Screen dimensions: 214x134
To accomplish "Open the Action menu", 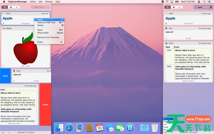I will [x=33, y=2].
